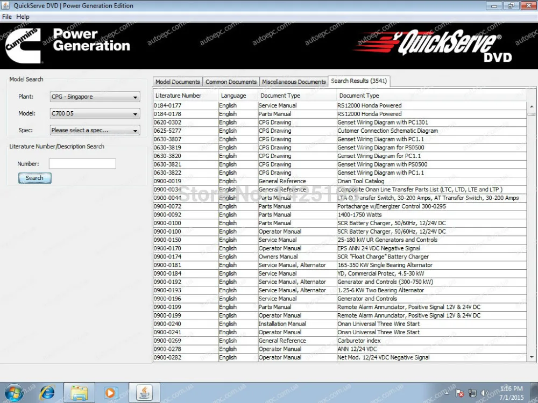Open the File menu
The width and height of the screenshot is (538, 403).
6,17
